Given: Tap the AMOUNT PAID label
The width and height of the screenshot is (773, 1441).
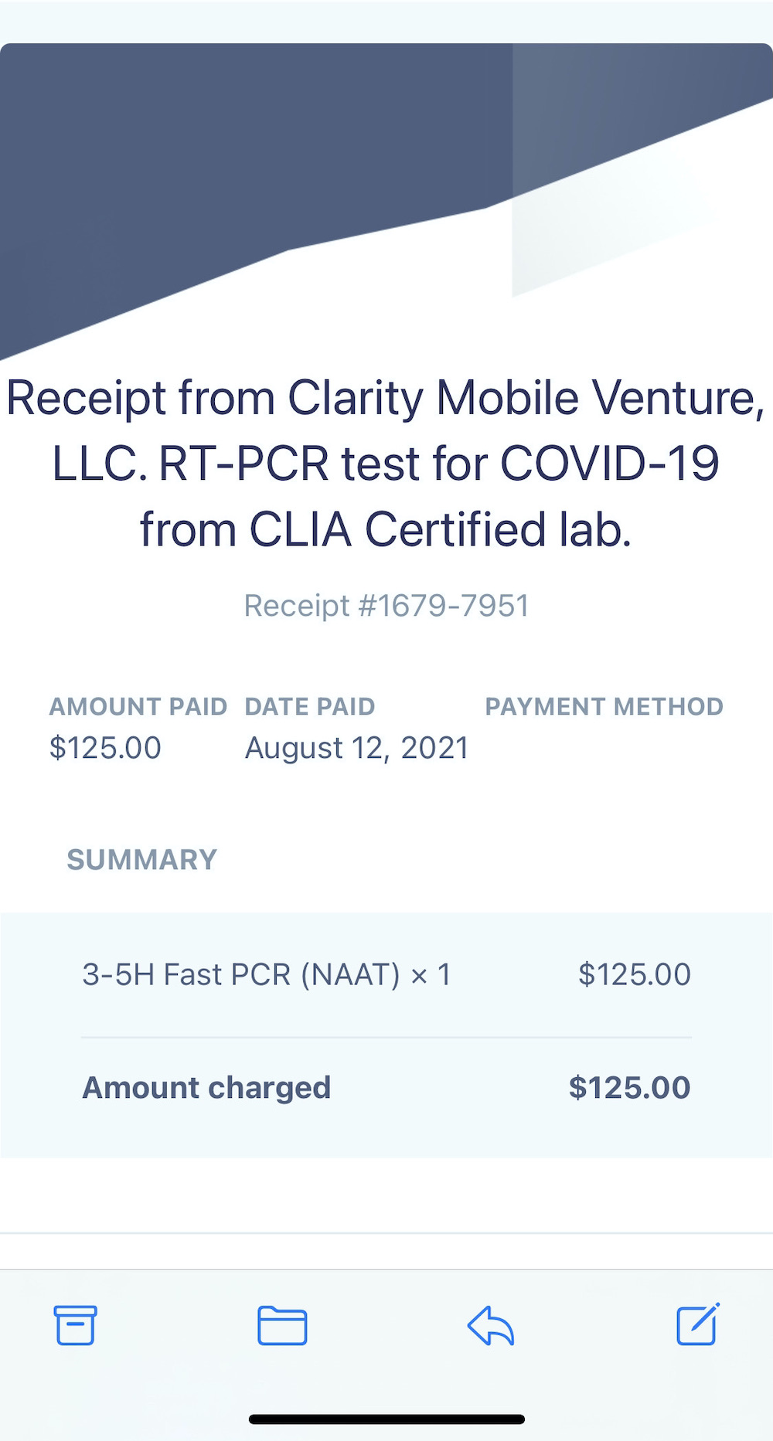Looking at the screenshot, I should coord(138,706).
